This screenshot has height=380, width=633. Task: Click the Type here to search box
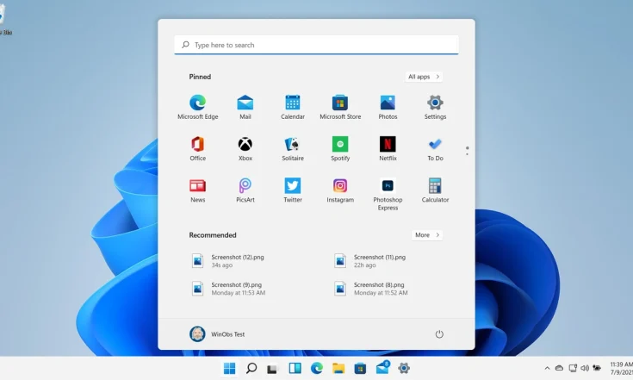point(316,45)
